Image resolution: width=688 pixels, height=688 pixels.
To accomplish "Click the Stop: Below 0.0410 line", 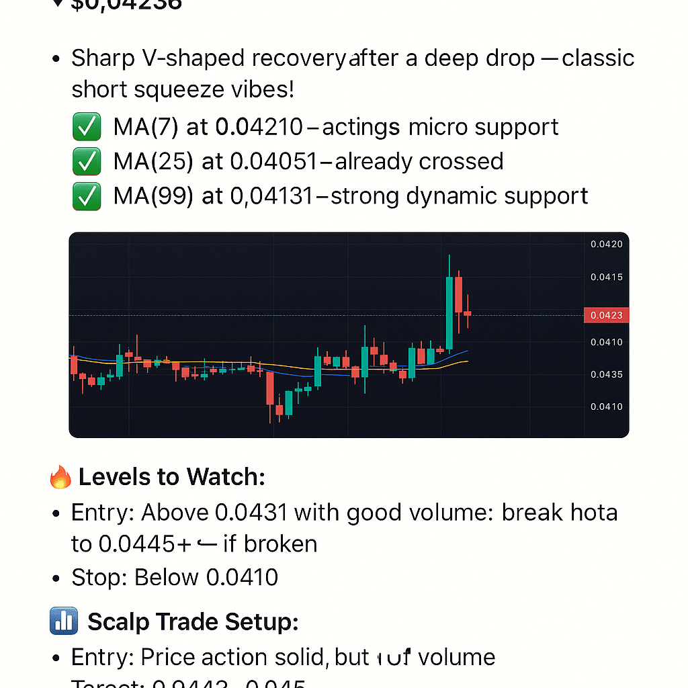I will coord(175,577).
